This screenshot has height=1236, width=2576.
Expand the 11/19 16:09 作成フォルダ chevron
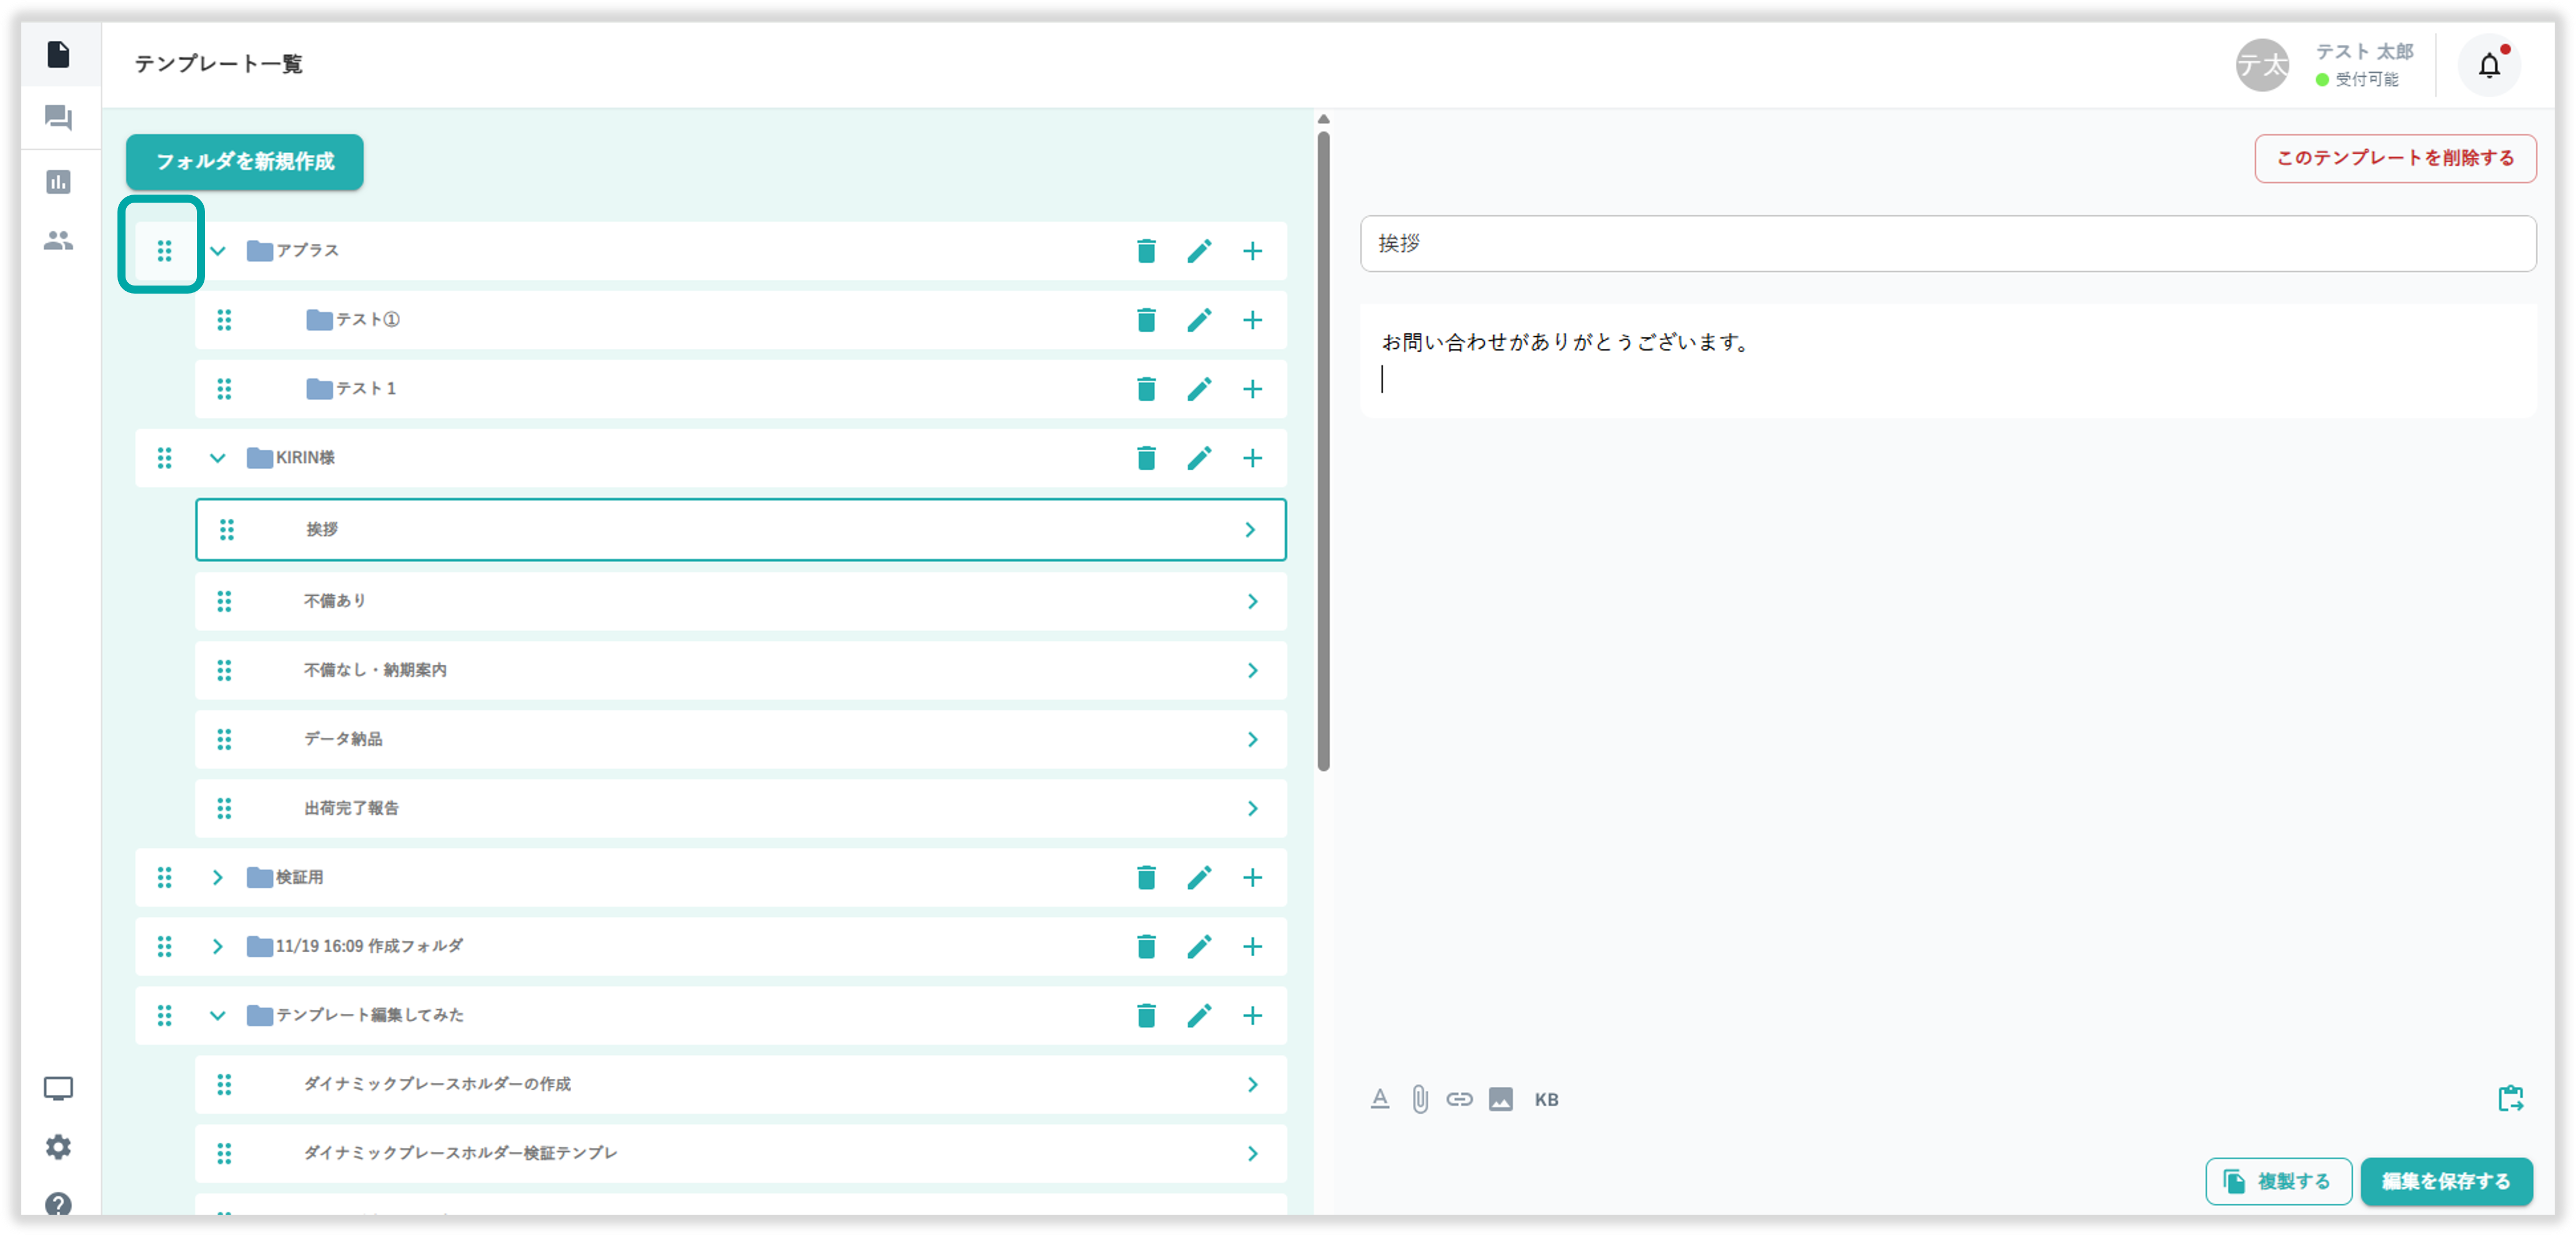217,947
